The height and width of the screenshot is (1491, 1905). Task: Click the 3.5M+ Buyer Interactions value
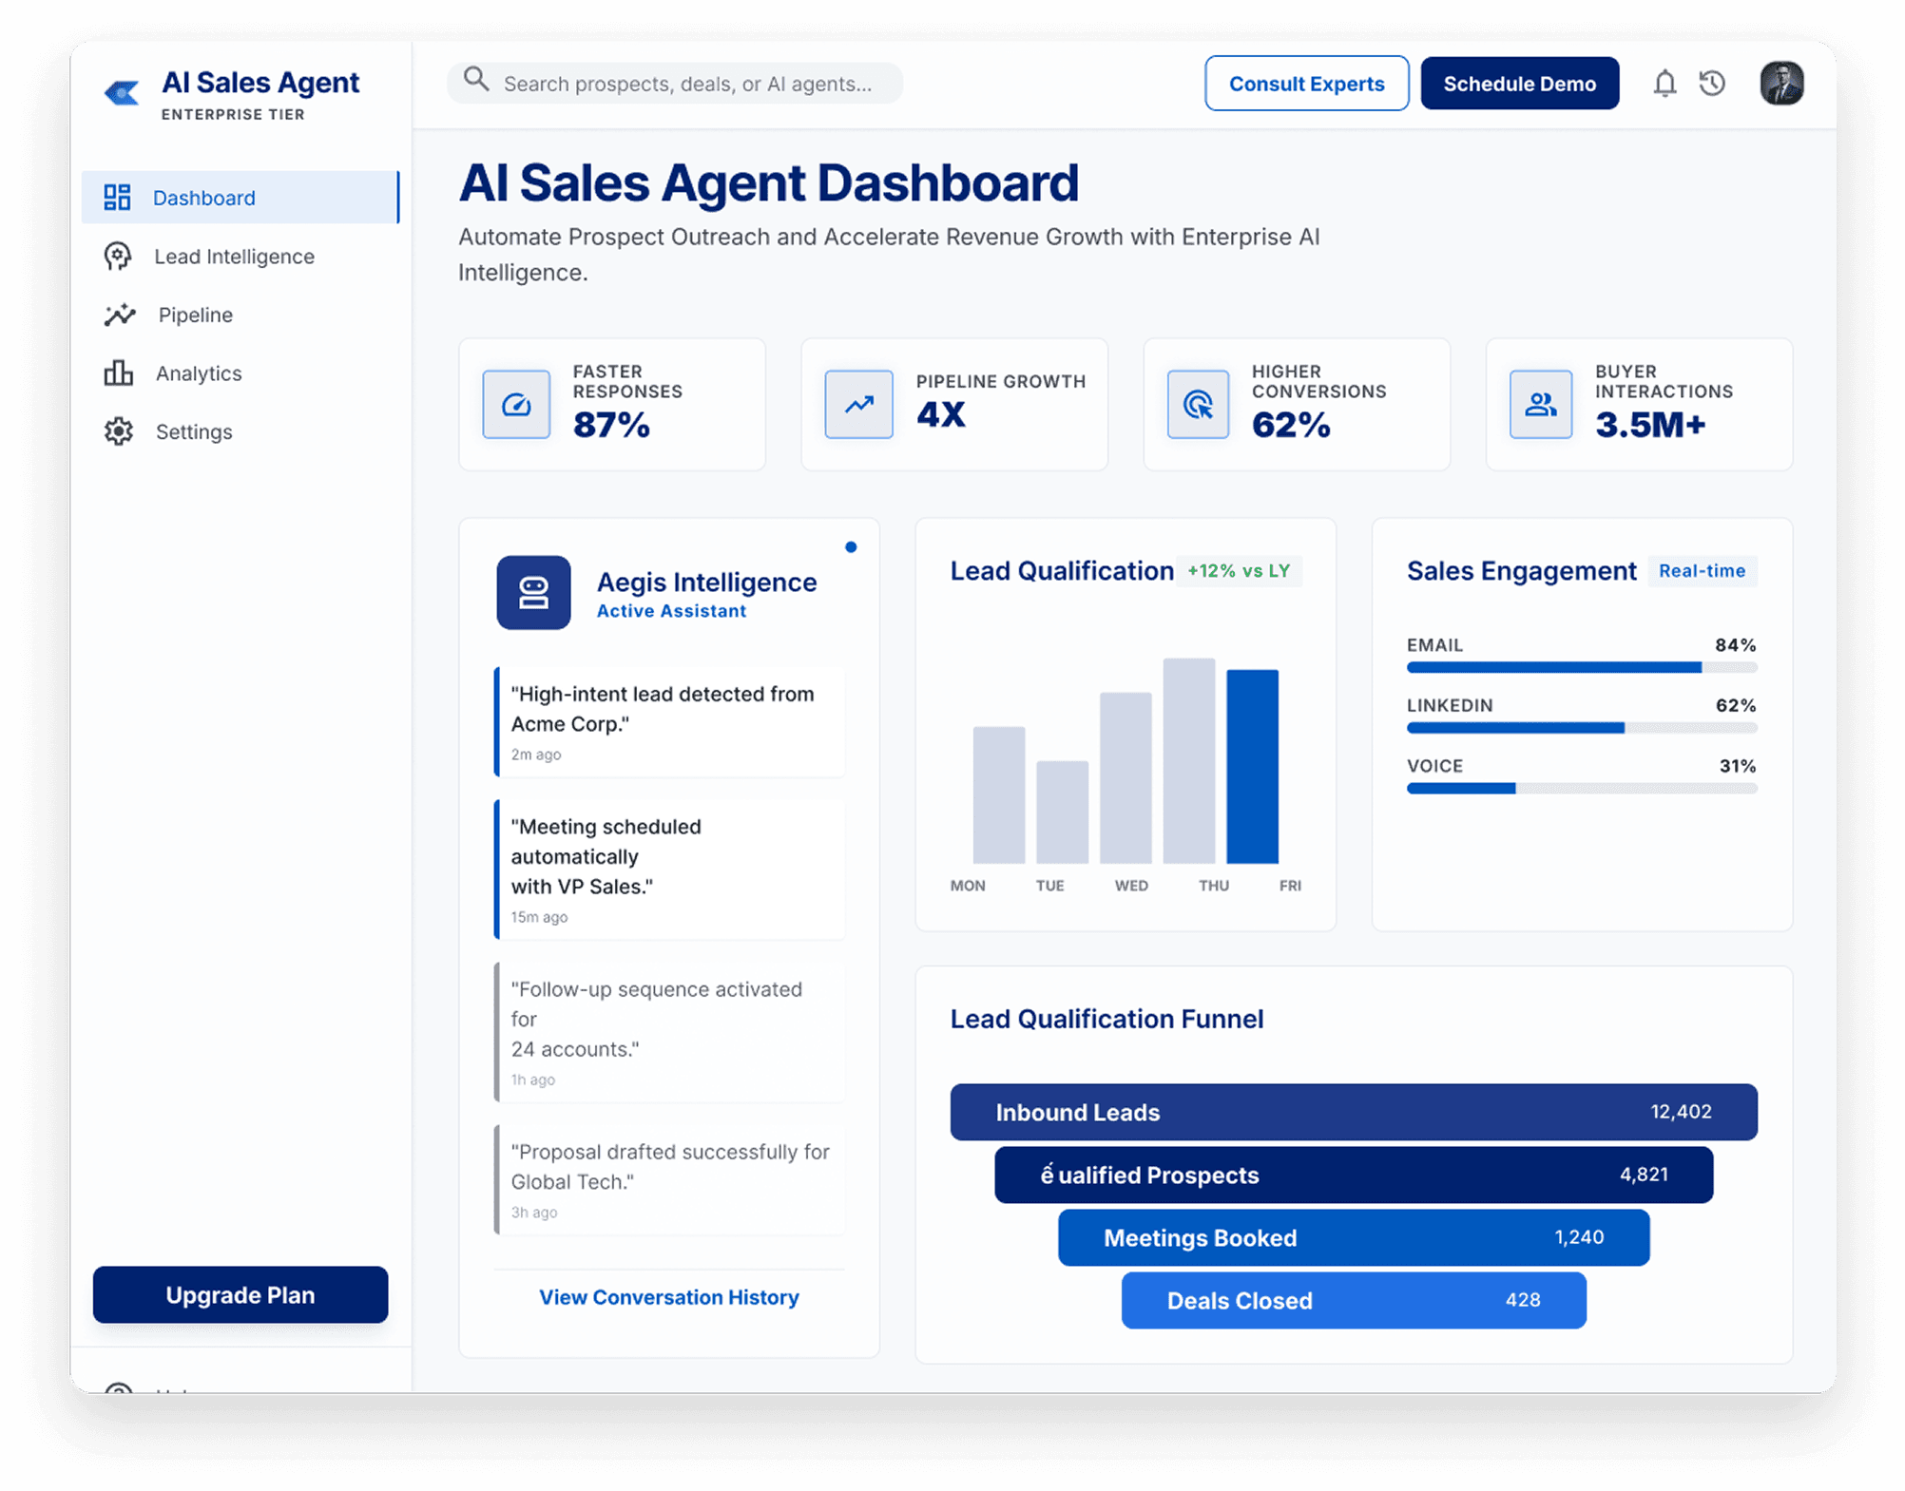(1649, 425)
